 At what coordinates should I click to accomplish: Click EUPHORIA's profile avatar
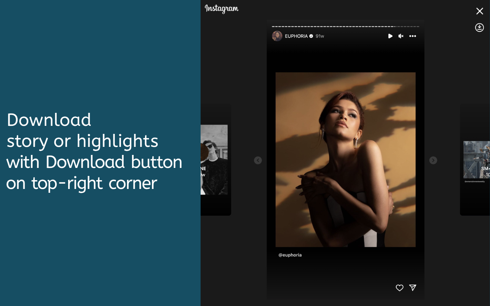click(277, 36)
